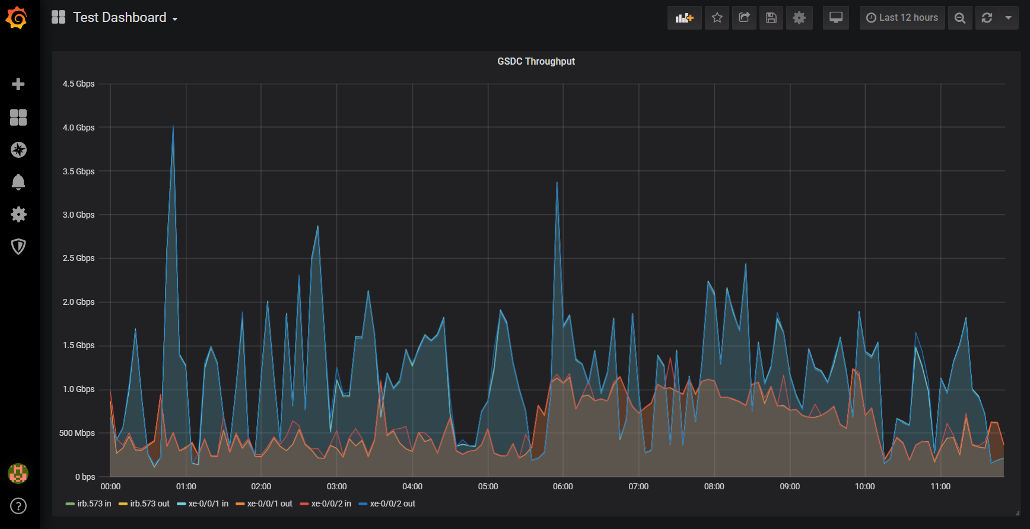
Task: Open the Last 12 hours time picker
Action: point(902,18)
